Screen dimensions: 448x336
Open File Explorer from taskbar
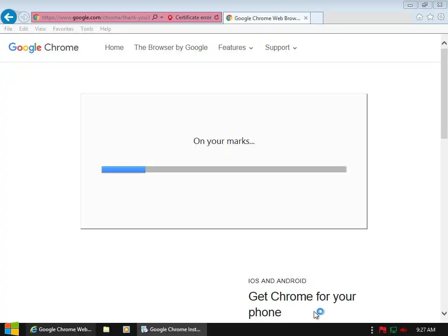[x=106, y=329]
